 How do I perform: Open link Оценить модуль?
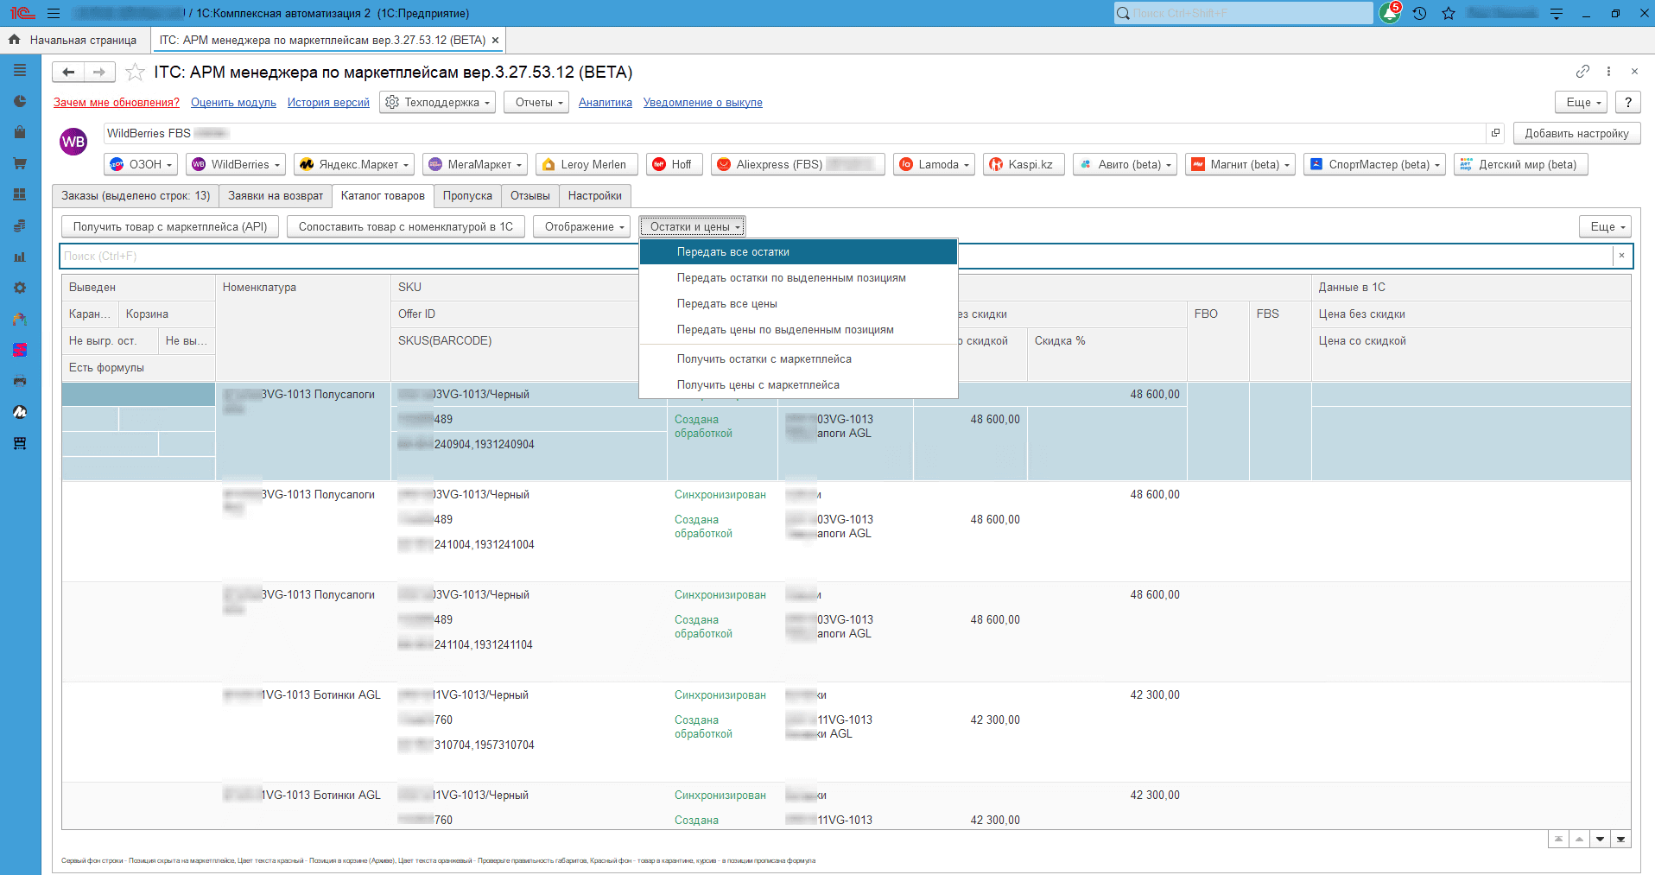233,102
